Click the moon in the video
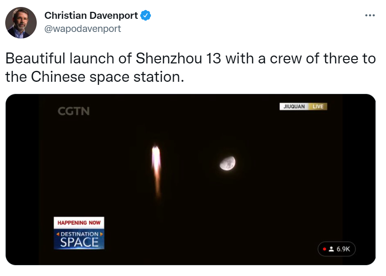 228,163
